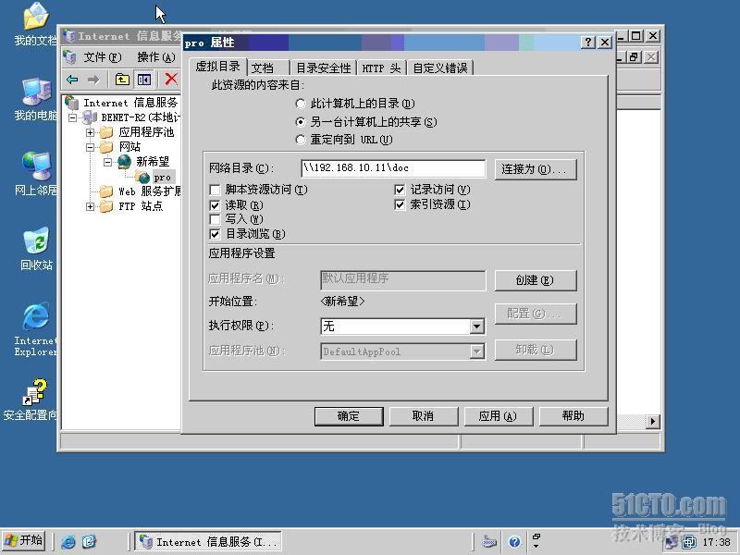Select 此计算机上的目录 radio option
The width and height of the screenshot is (740, 555).
coord(300,104)
